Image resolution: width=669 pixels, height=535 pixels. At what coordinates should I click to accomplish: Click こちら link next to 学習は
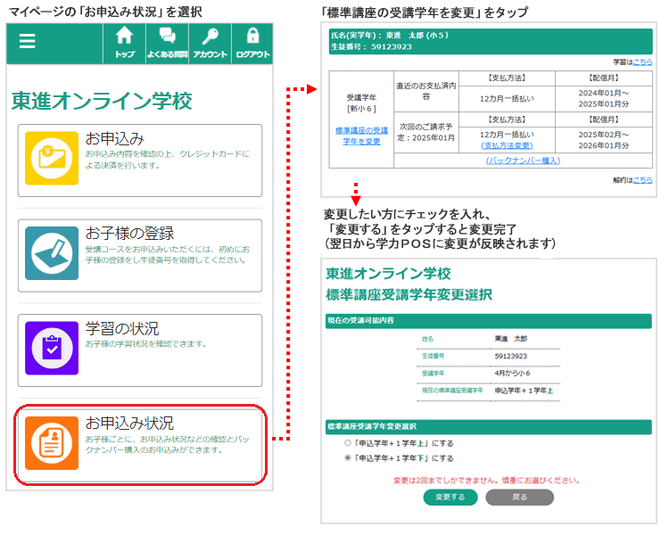(642, 62)
